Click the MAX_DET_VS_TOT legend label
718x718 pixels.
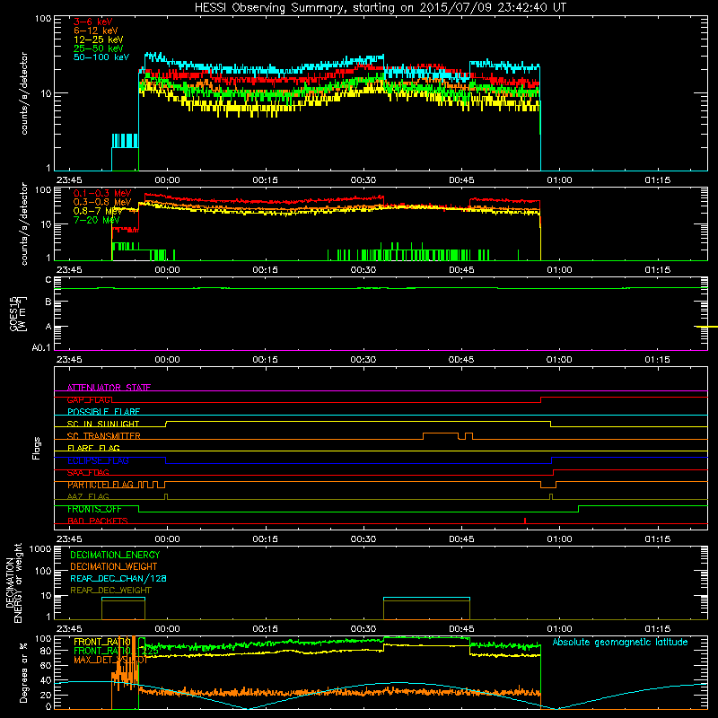click(110, 660)
